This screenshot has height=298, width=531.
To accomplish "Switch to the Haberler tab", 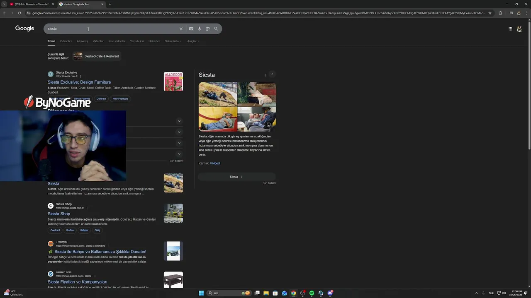I will click(x=154, y=41).
